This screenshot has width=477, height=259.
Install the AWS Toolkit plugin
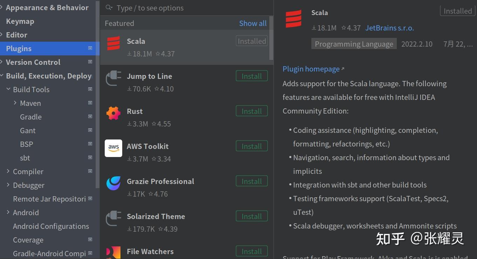pos(251,146)
